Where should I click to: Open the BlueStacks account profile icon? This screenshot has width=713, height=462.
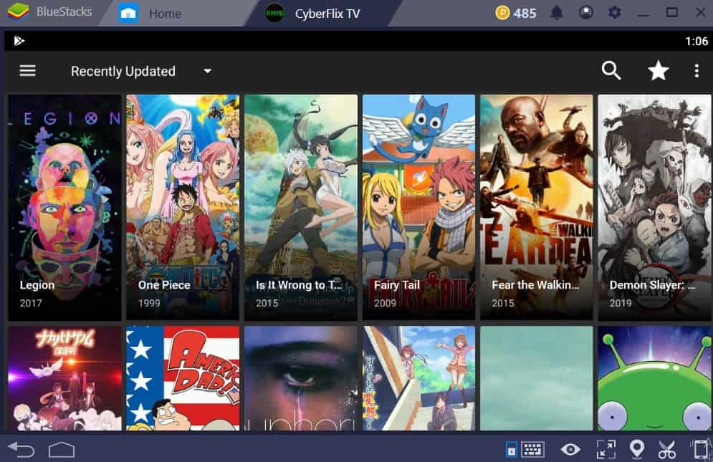(585, 12)
